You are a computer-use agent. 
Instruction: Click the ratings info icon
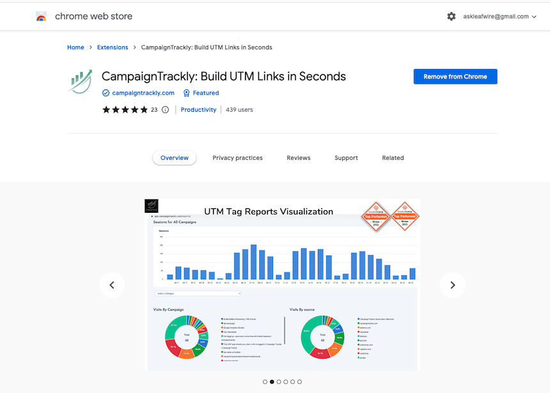click(x=166, y=110)
